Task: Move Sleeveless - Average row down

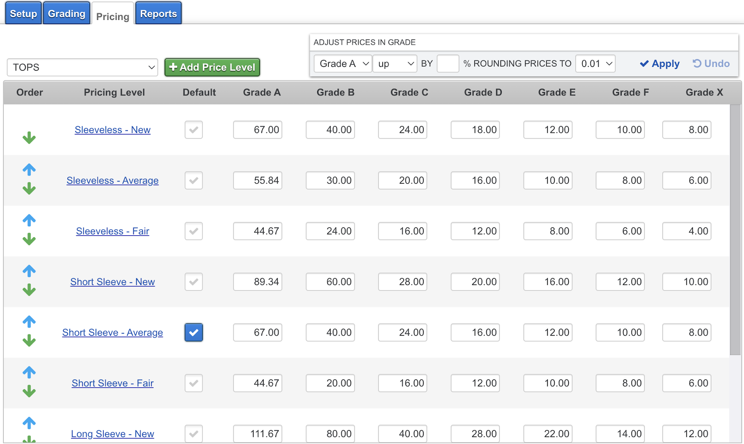Action: [29, 188]
